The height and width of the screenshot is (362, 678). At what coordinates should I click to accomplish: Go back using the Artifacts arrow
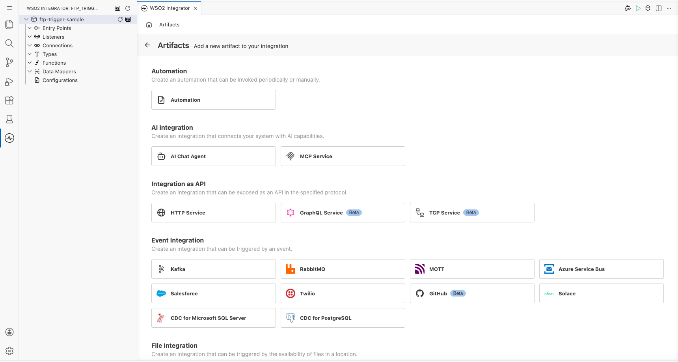point(147,45)
